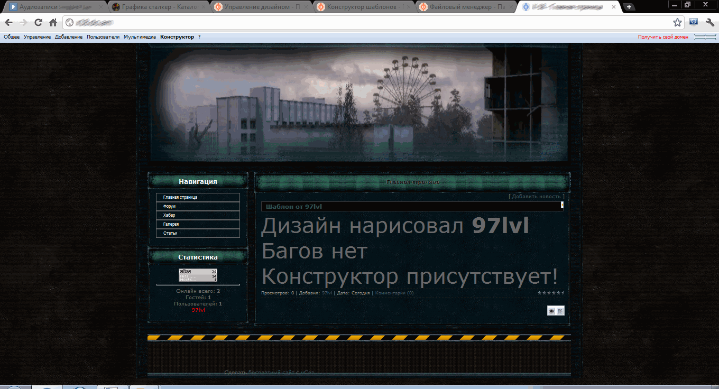
Task: Close the Аудиозаписи tab
Action: click(101, 7)
